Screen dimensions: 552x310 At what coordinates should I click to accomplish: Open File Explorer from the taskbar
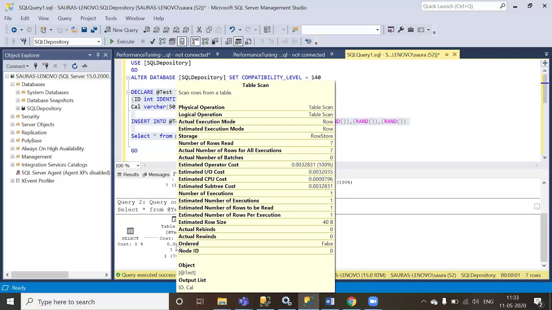tap(222, 301)
